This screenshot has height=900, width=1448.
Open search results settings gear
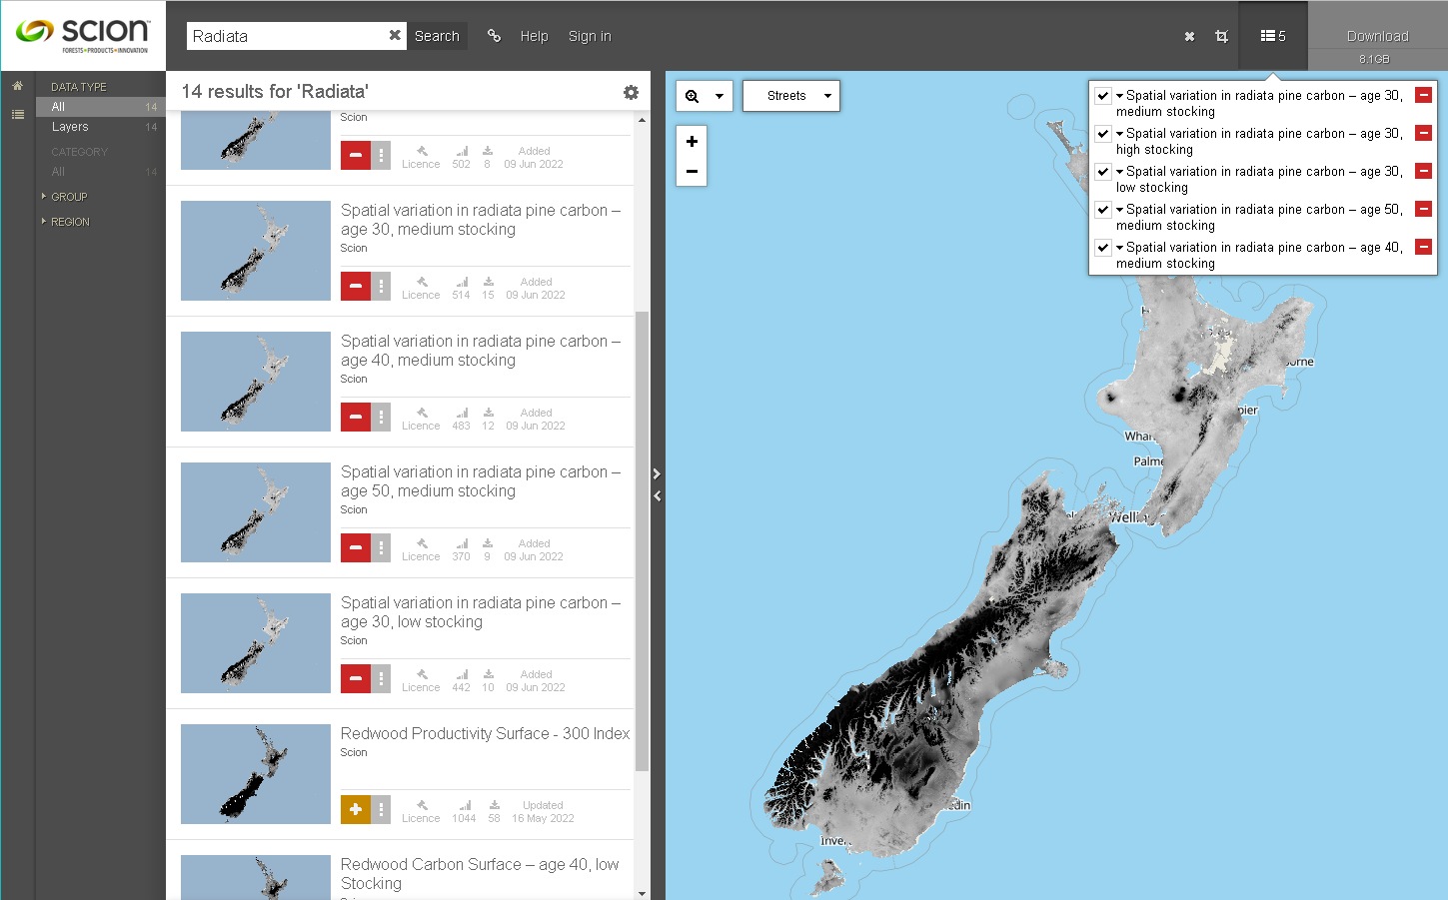pos(631,92)
